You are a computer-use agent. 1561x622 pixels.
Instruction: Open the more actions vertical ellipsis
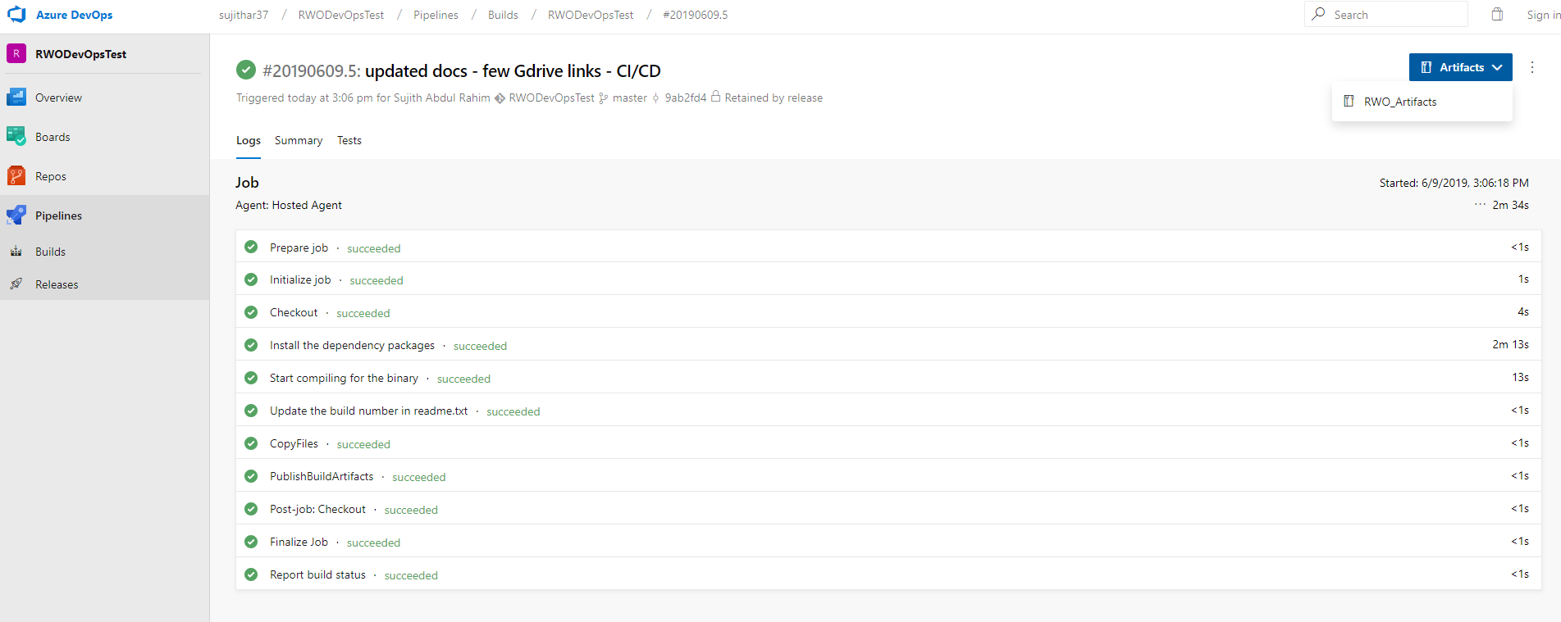point(1532,67)
